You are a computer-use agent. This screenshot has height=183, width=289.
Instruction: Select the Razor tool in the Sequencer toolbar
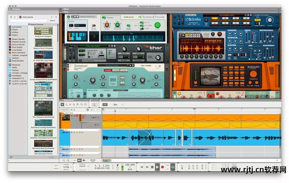click(74, 105)
